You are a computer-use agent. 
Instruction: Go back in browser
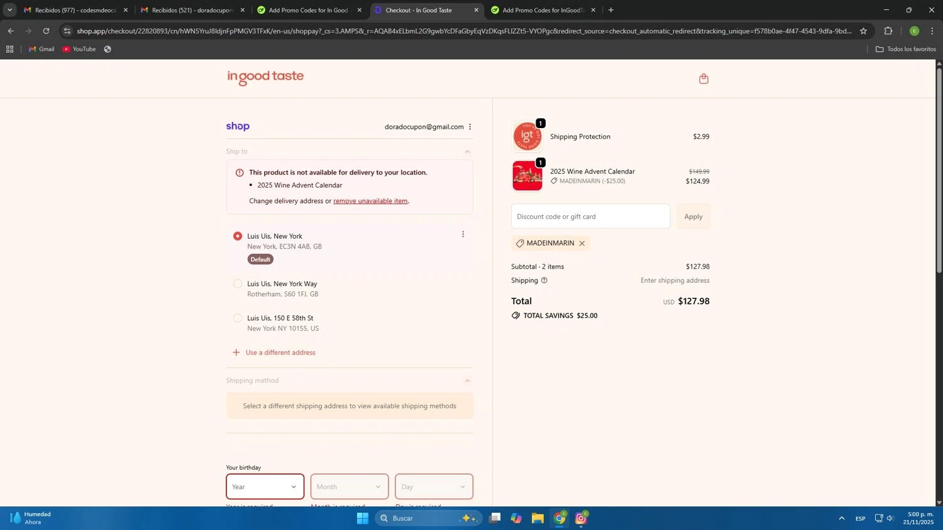click(x=11, y=31)
